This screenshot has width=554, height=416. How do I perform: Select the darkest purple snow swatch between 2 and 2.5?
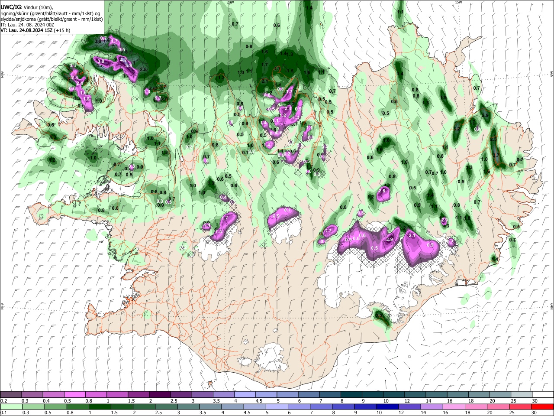pyautogui.click(x=160, y=395)
